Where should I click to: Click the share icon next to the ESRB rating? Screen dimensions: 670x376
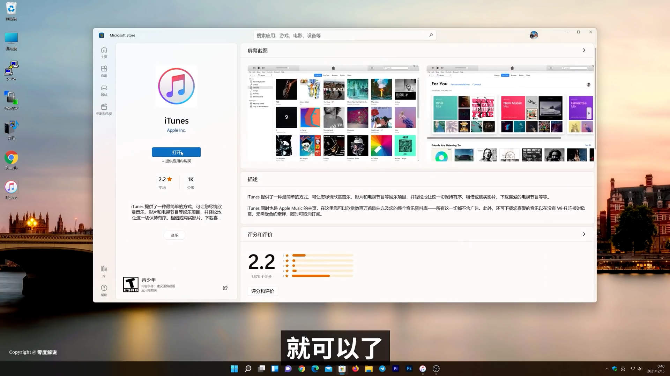(225, 288)
